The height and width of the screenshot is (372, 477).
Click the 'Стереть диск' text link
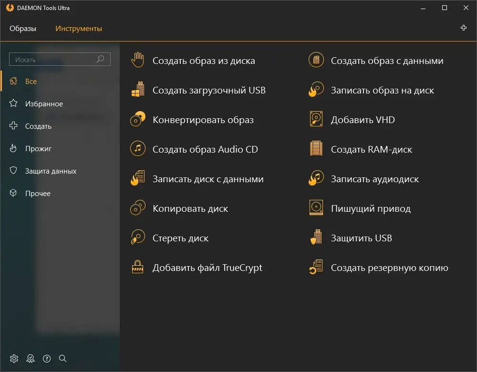coord(180,238)
